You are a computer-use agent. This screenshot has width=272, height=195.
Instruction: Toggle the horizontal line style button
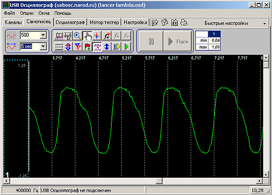tap(59, 47)
